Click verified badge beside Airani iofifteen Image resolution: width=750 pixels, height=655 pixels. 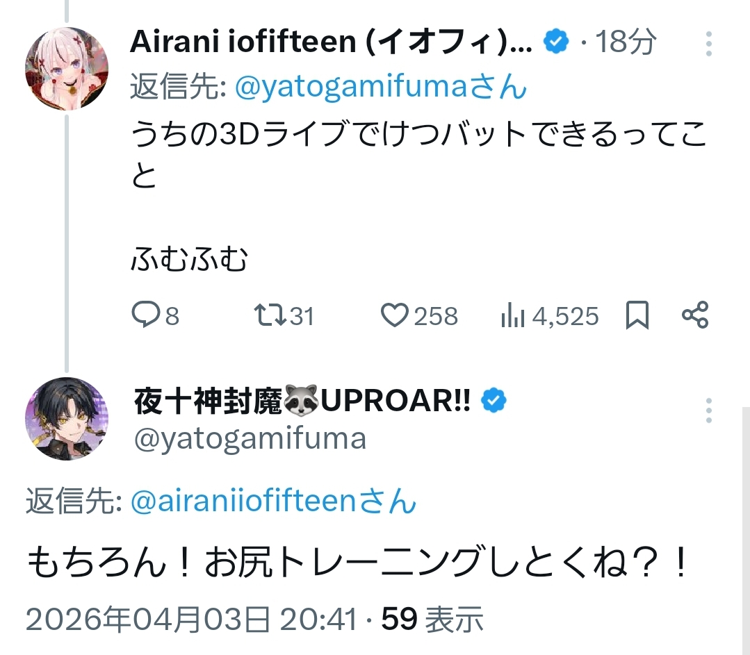point(556,43)
